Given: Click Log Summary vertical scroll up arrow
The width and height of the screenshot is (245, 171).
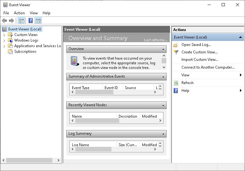Looking at the screenshot, I should click(160, 143).
